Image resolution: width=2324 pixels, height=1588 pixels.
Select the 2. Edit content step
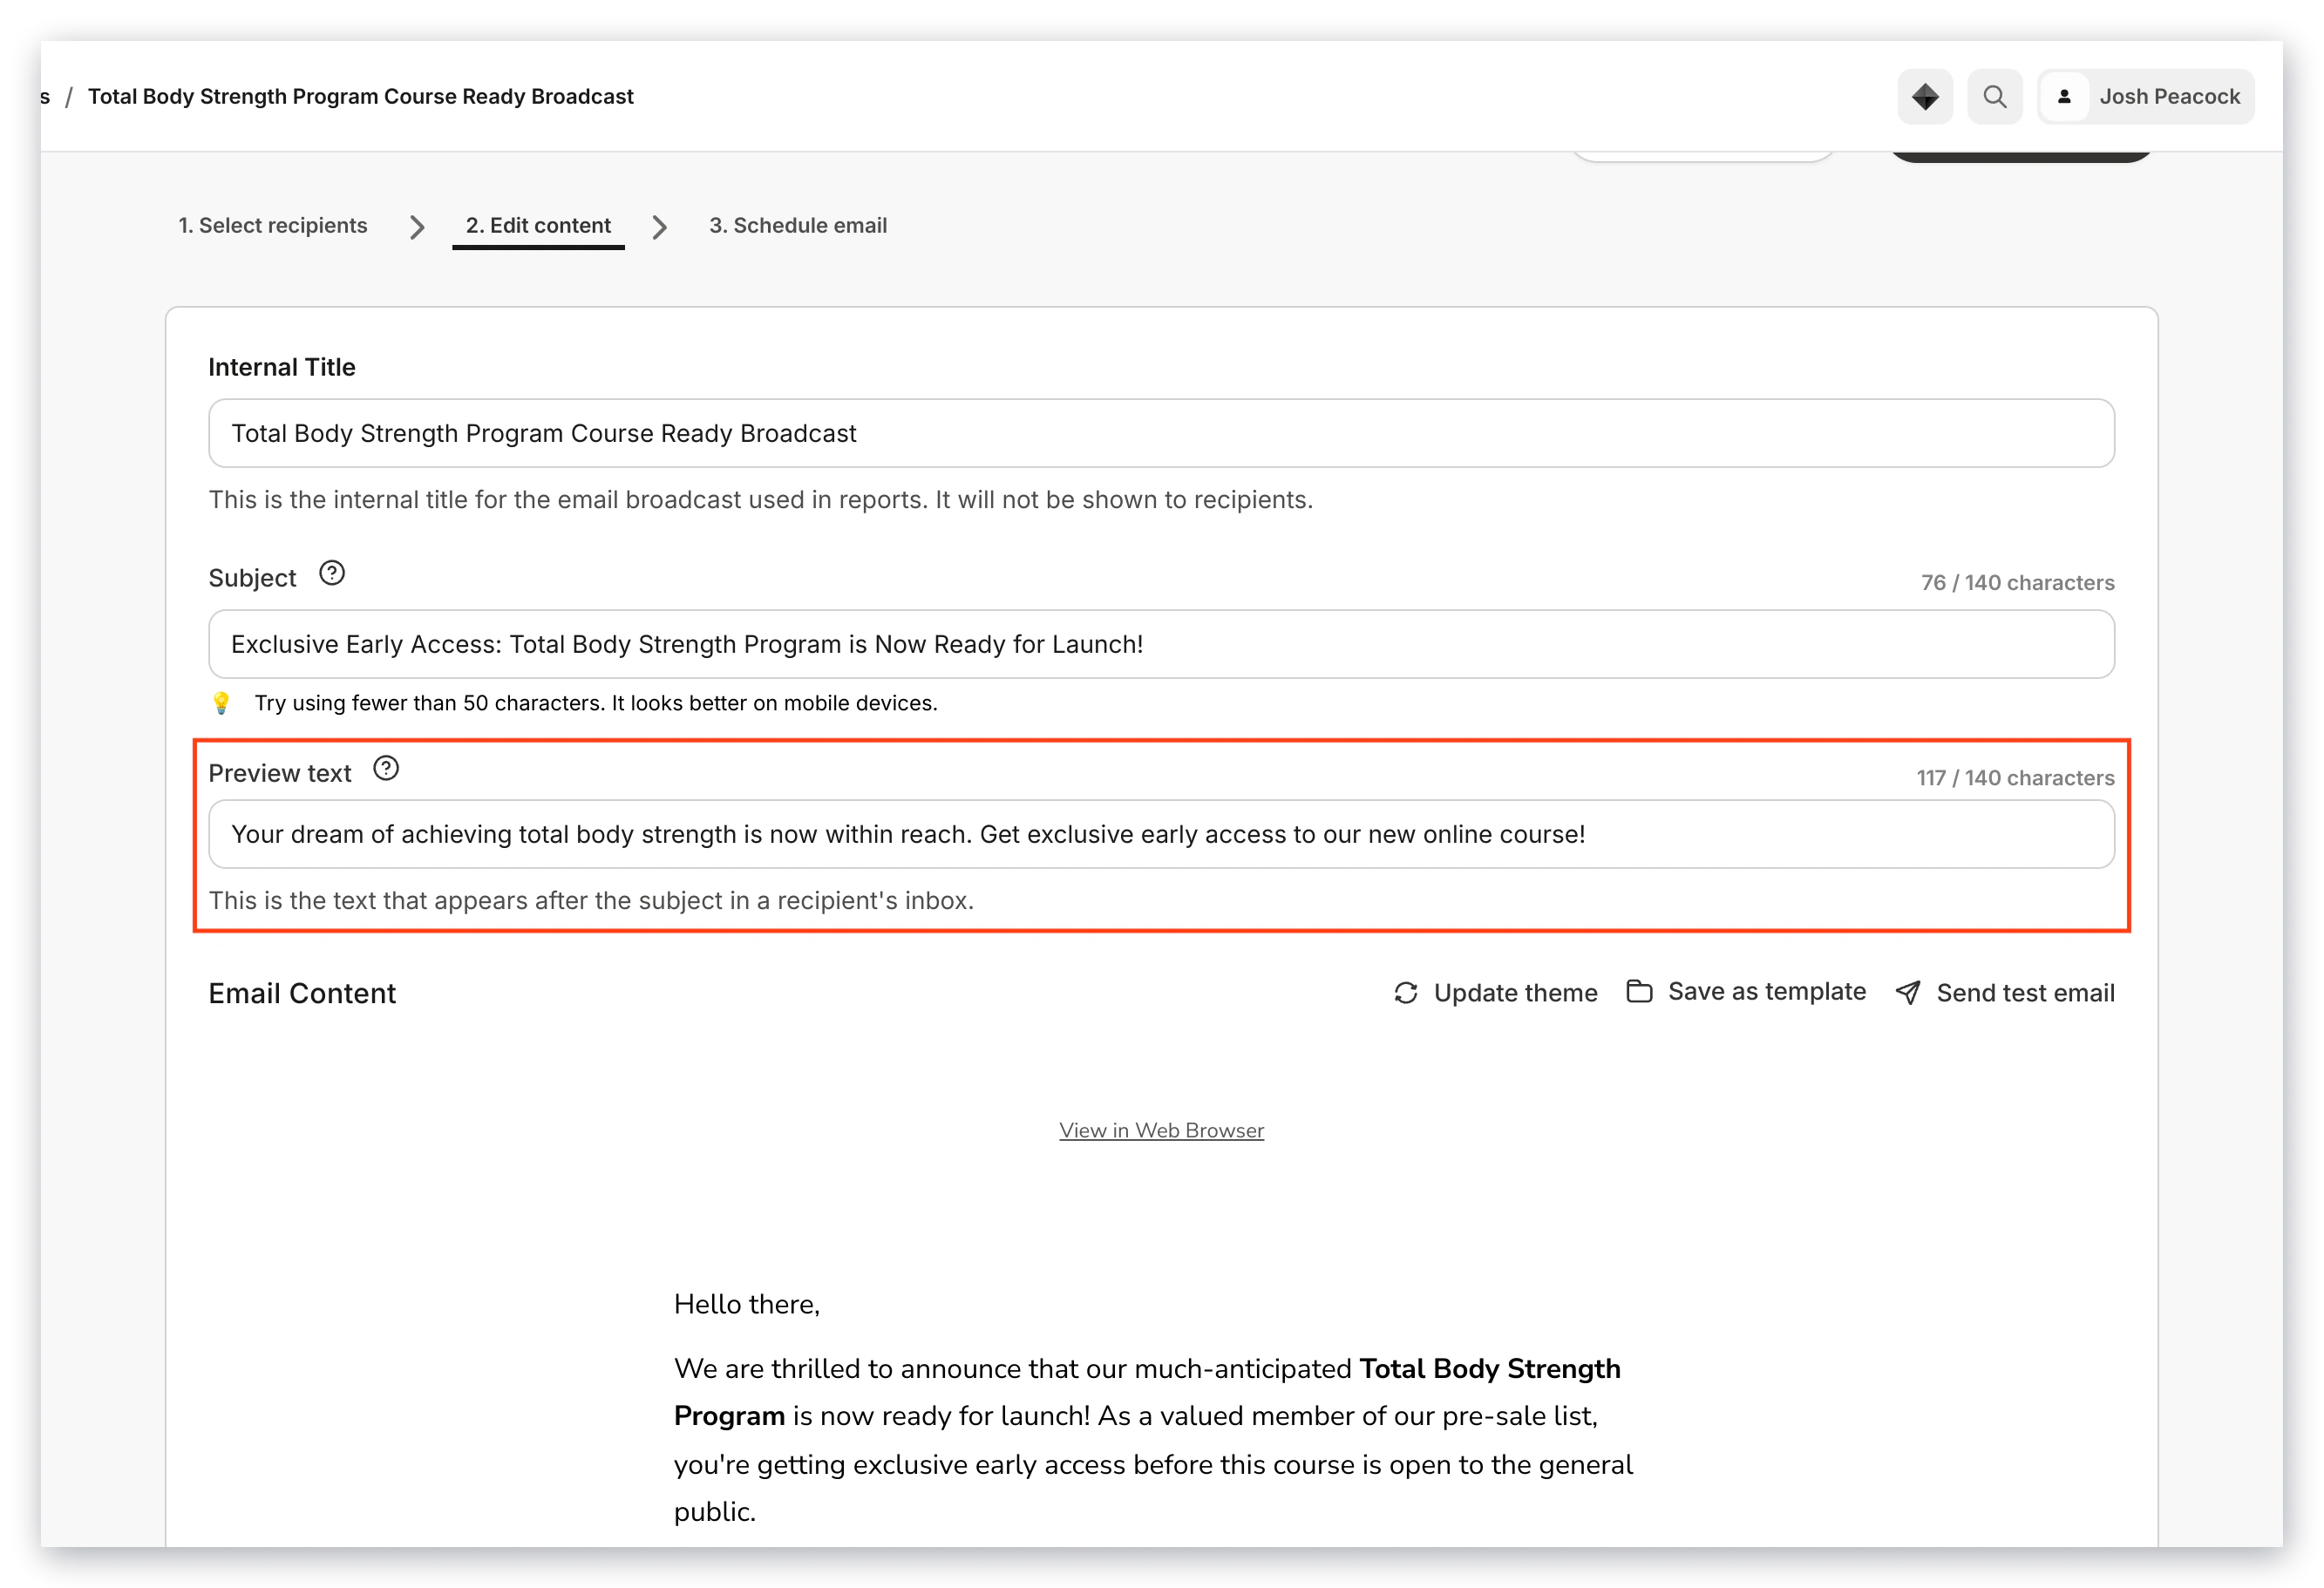(538, 226)
